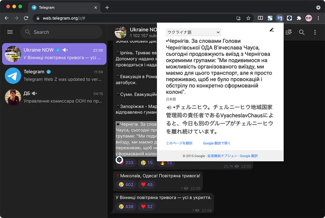React with crying emoji 402

(x=126, y=184)
